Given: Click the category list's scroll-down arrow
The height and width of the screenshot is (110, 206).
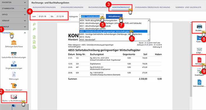Looking at the screenshot, I should 149,40.
